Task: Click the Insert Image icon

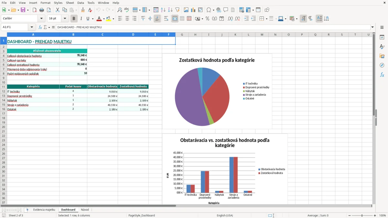Action: click(186, 10)
